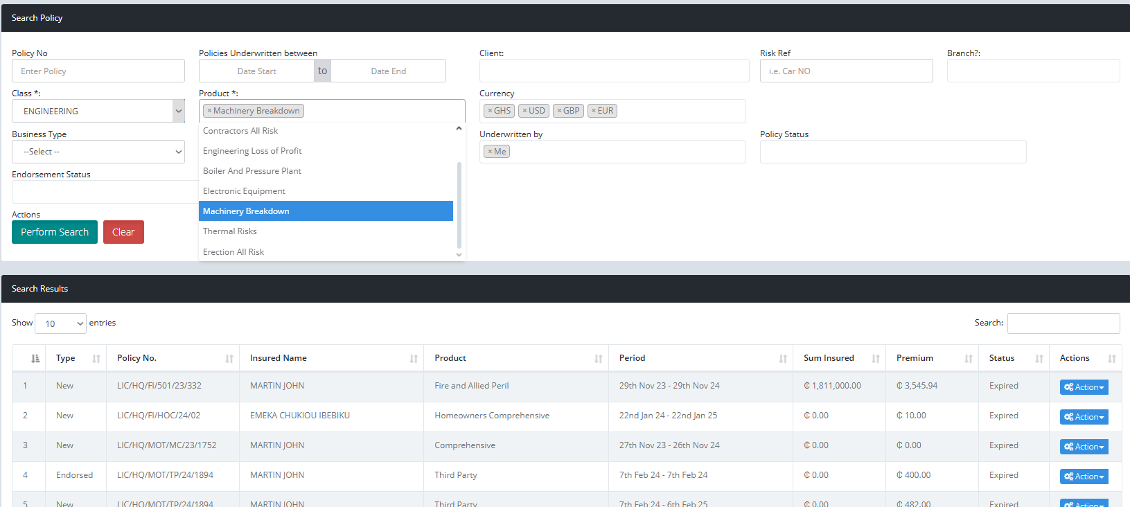Focus the Policy No input field
This screenshot has height=507, width=1130.
98,71
